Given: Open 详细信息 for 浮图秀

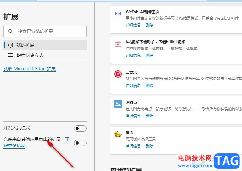Looking at the screenshot, I should click(x=133, y=116).
